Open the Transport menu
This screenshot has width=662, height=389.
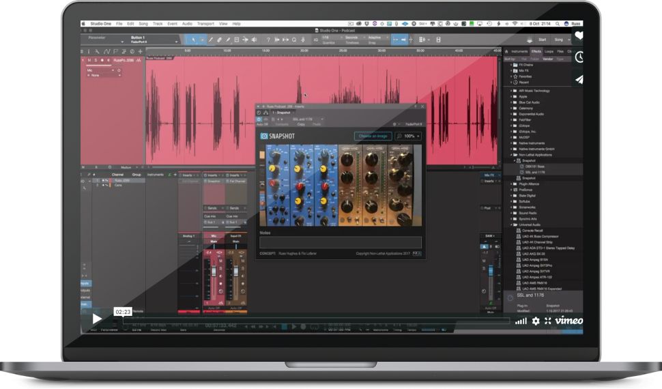click(x=205, y=24)
